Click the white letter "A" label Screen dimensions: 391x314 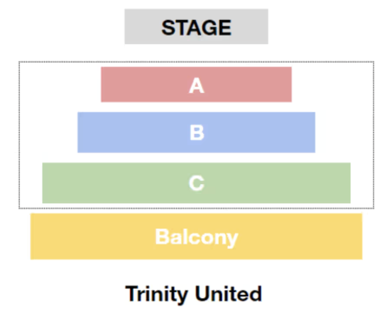[x=196, y=85]
